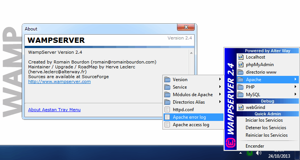Open Localhost from the tray menu

(268, 57)
